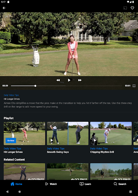
Task: Rewind the video
Action: coord(58,80)
